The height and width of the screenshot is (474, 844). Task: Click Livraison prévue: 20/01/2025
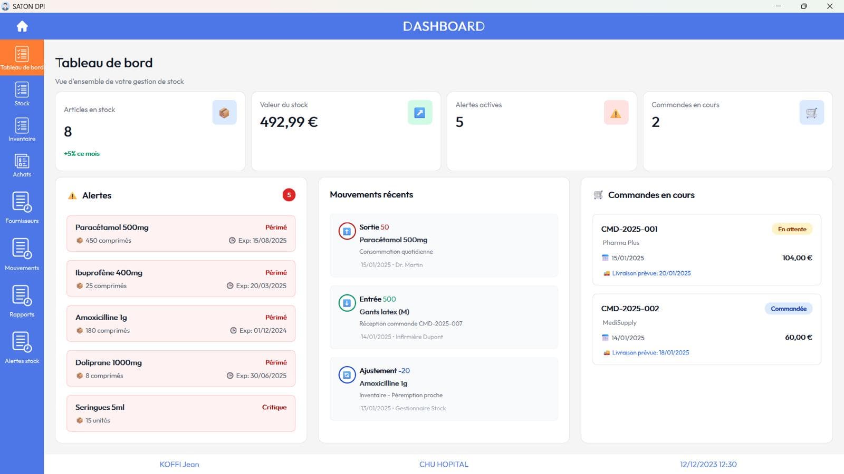(x=651, y=273)
